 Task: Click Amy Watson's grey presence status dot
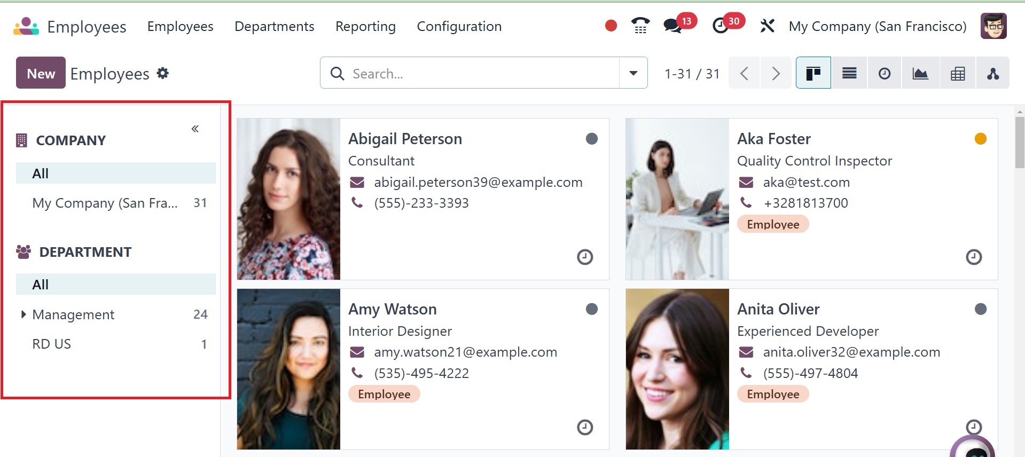[592, 309]
